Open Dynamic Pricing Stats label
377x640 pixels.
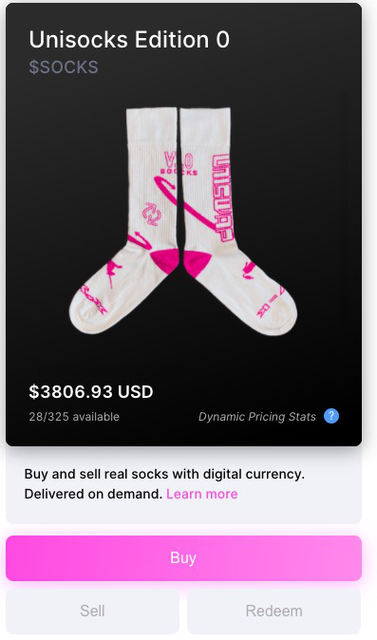(x=257, y=416)
